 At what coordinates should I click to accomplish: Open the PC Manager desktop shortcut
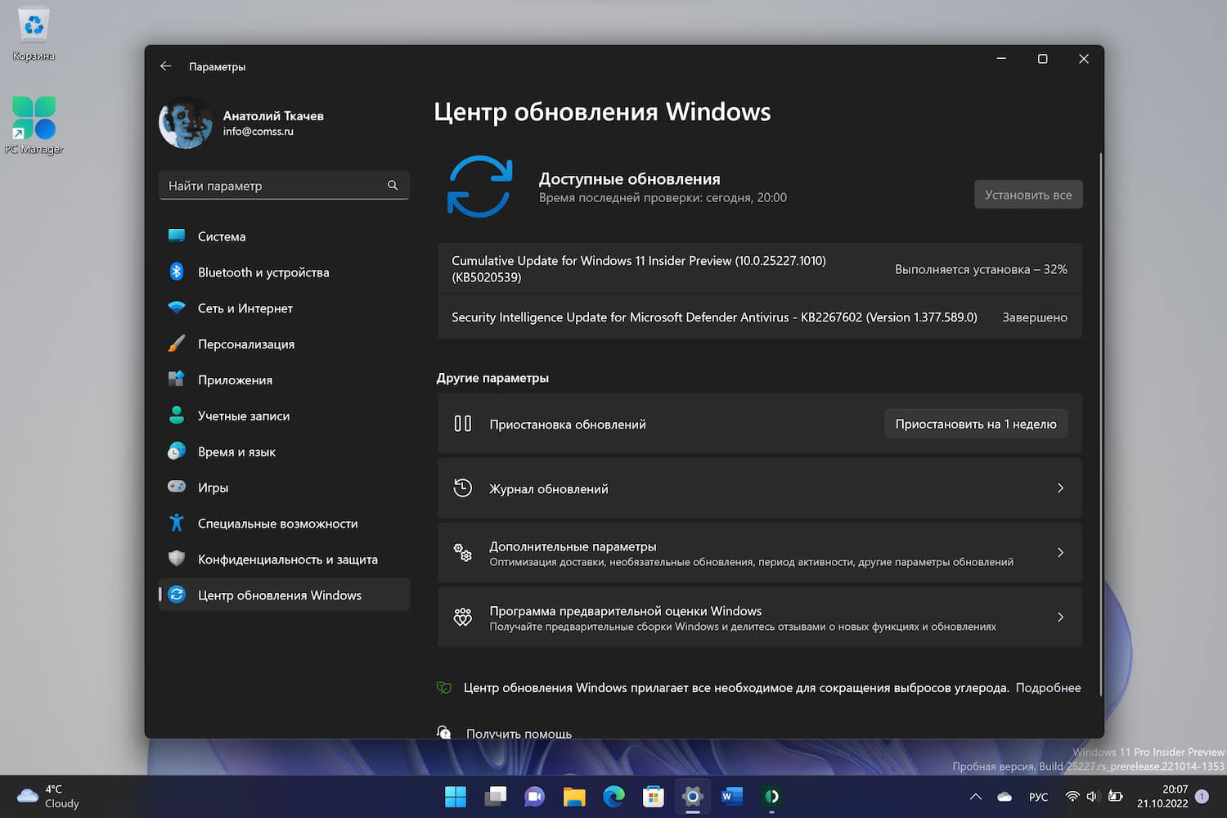(34, 125)
